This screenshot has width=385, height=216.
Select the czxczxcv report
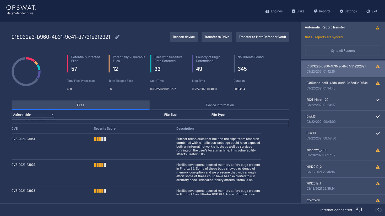click(x=343, y=200)
